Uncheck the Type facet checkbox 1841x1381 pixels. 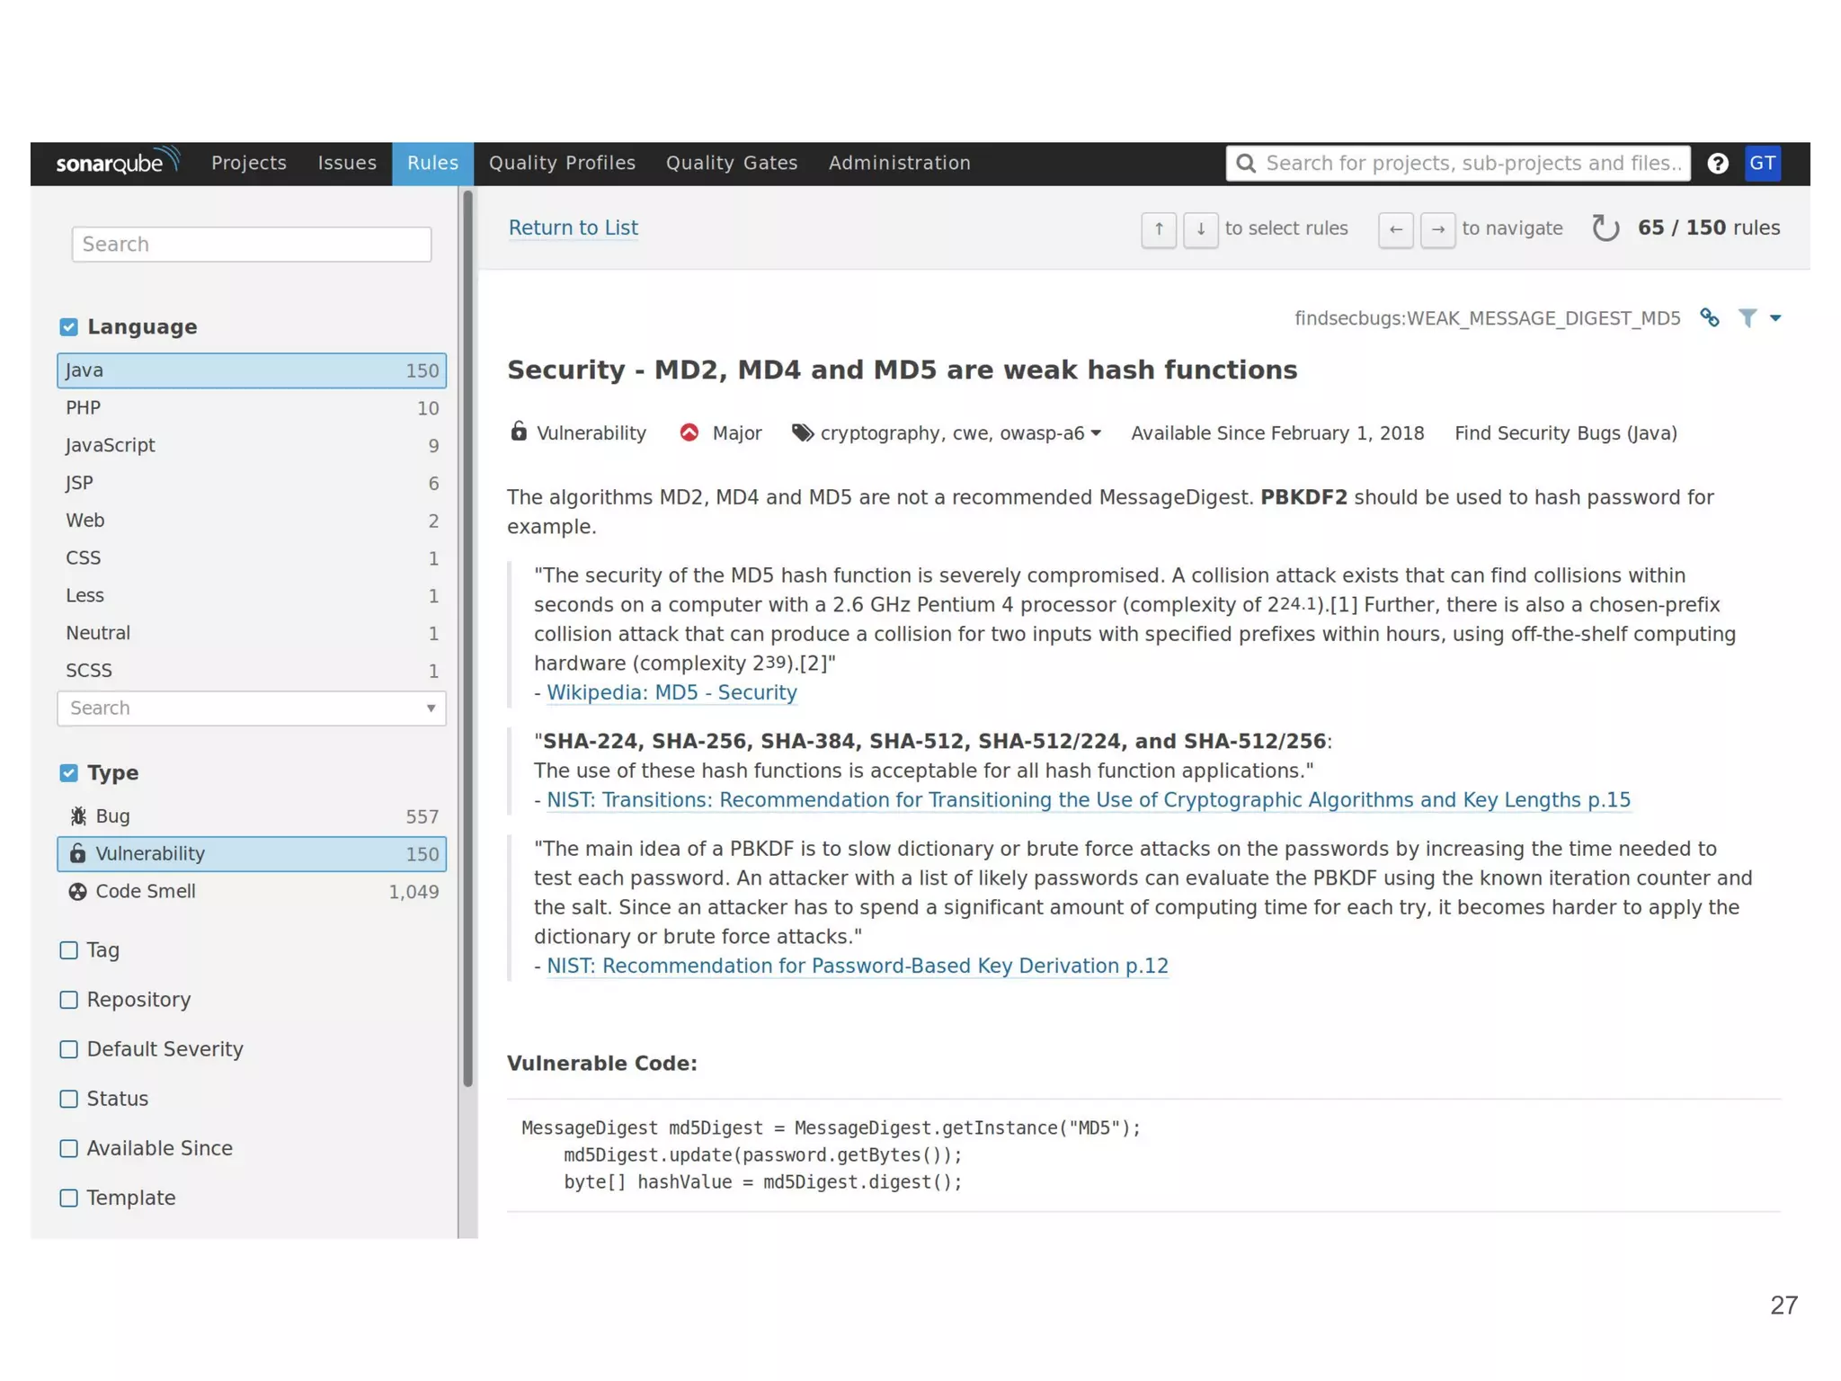coord(69,773)
